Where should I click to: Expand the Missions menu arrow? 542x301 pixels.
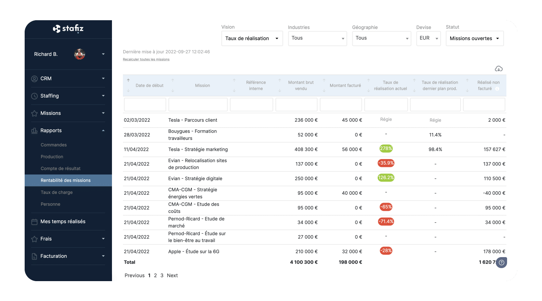103,113
